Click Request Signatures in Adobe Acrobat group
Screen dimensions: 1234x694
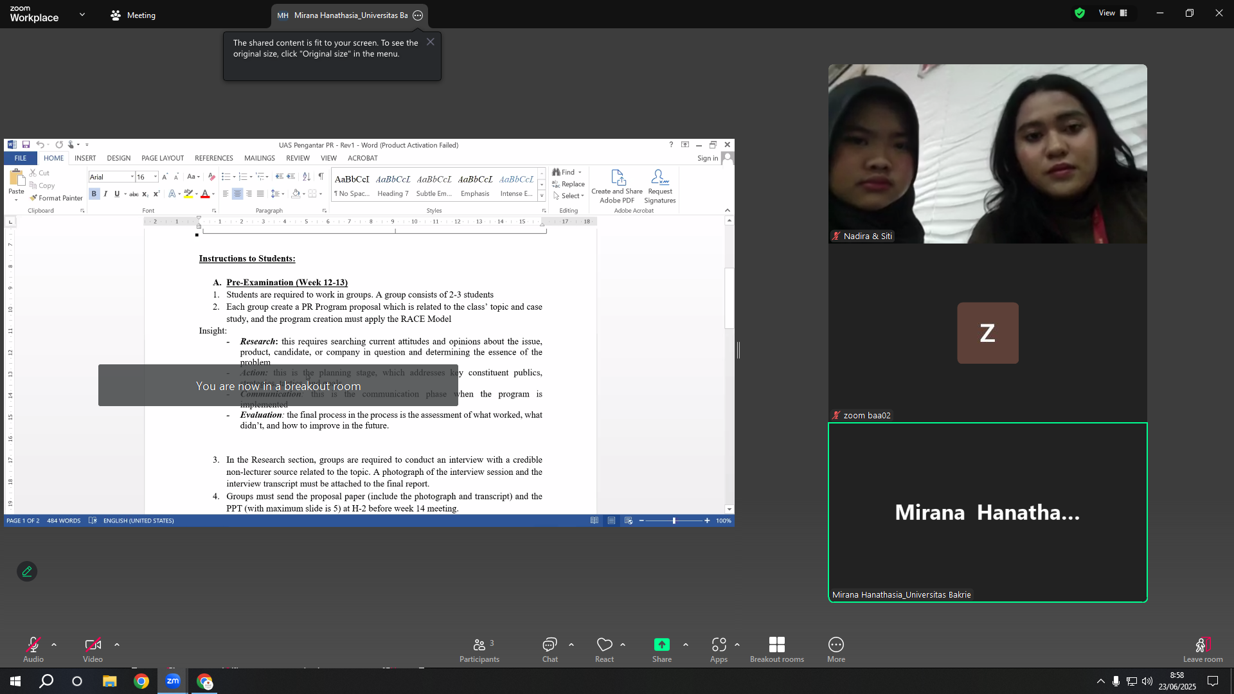pyautogui.click(x=660, y=186)
